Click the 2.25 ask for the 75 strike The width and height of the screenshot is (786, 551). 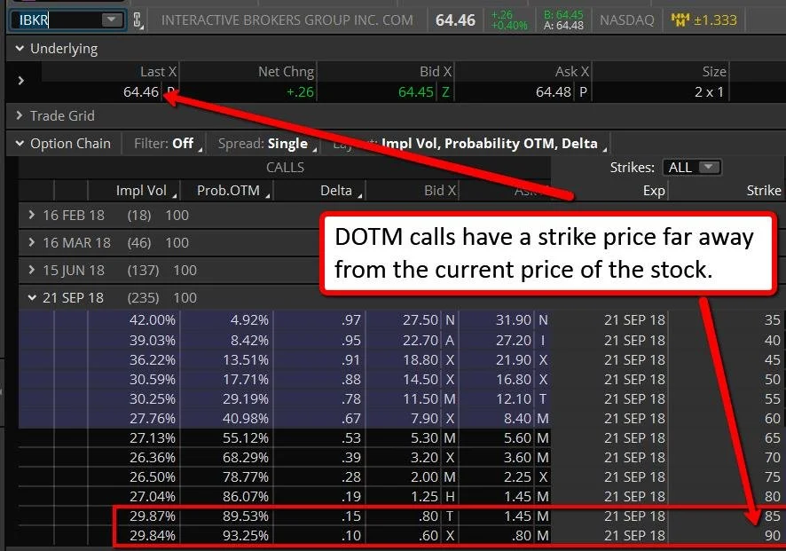tap(517, 477)
